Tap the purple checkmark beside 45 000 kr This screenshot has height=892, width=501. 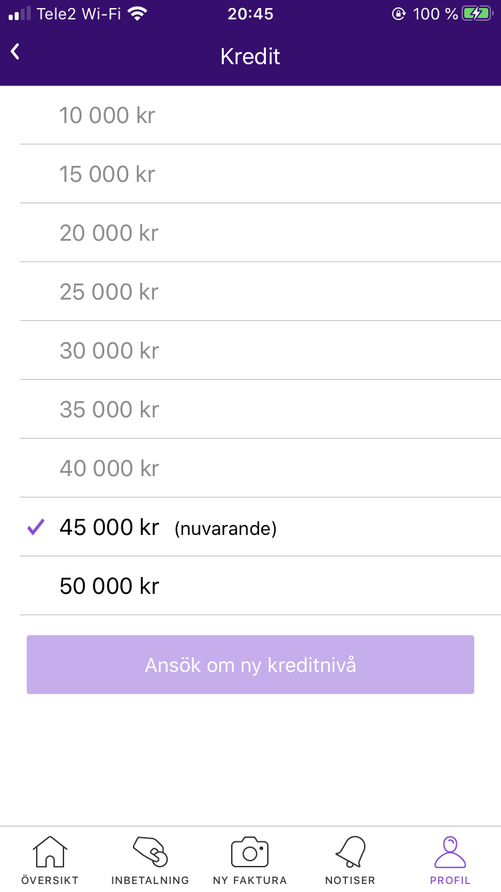[x=35, y=528]
